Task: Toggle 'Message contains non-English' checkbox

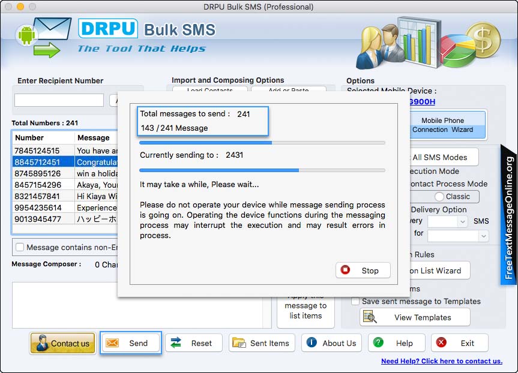Action: (x=20, y=247)
